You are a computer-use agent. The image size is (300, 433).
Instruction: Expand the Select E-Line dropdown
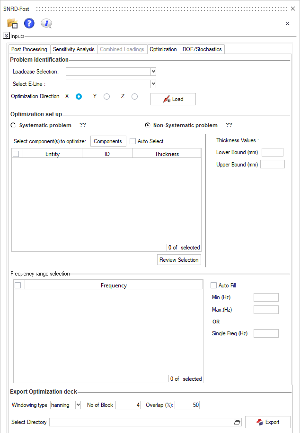[x=153, y=84]
